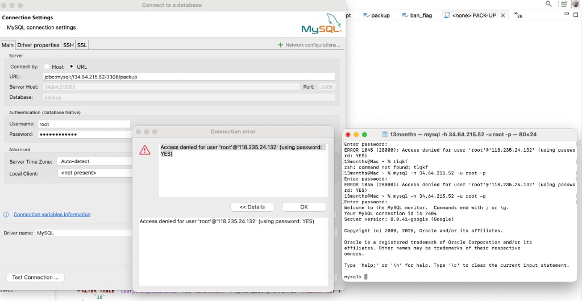Click the Username field
The image size is (582, 301).
(84, 124)
